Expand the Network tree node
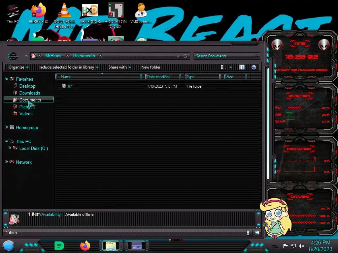The height and width of the screenshot is (253, 338). tap(7, 162)
